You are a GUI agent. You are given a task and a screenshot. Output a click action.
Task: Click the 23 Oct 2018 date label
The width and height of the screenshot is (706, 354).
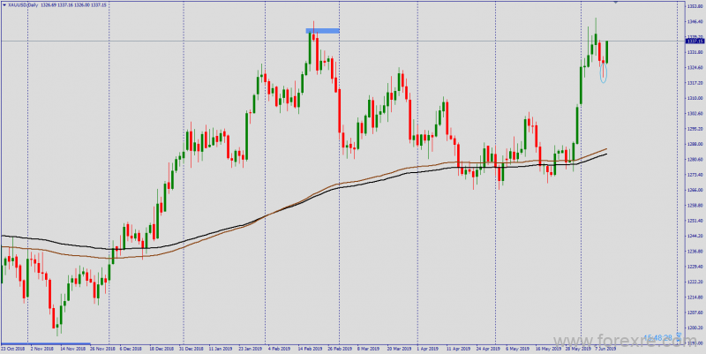tap(12, 349)
